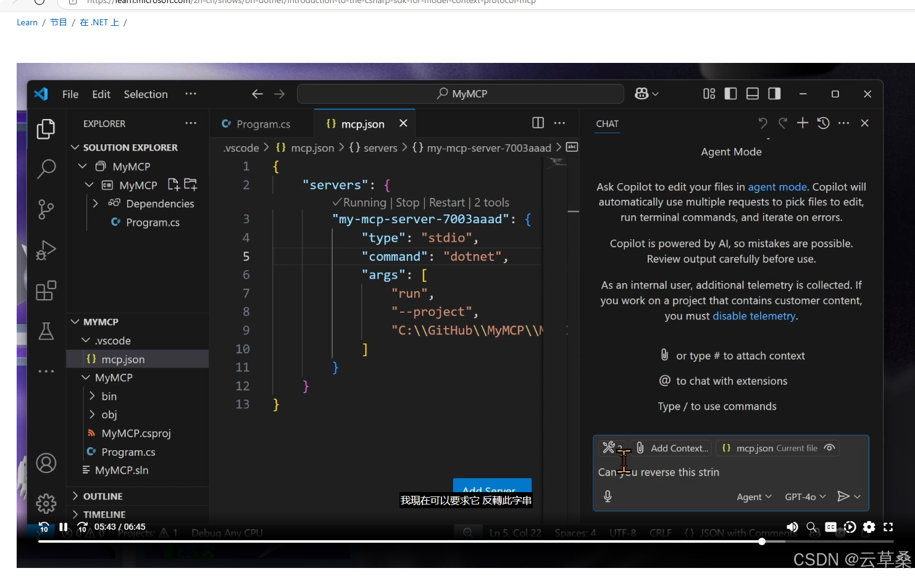Open the Copilot menu in title bar
915x576 pixels.
(646, 94)
